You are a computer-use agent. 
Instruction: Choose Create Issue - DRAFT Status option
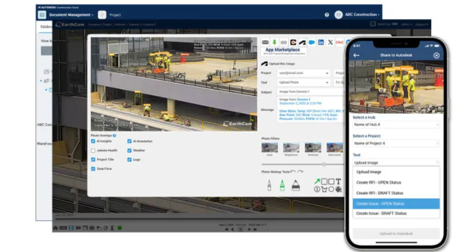point(396,213)
